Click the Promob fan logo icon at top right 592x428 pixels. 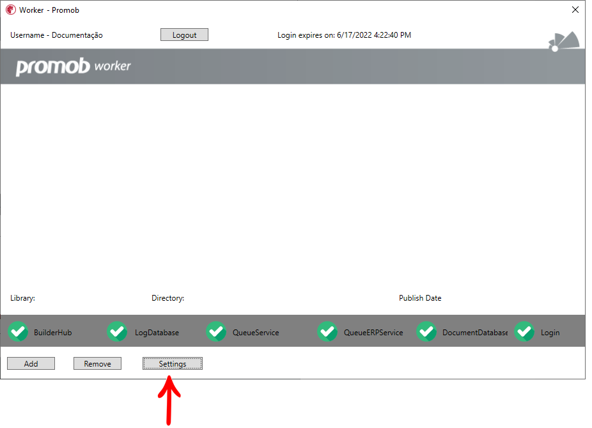click(564, 41)
